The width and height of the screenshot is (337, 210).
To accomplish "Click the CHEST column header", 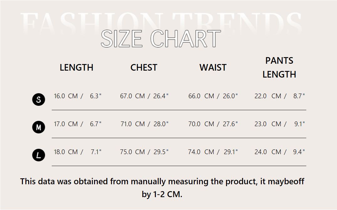I will click(x=144, y=67).
